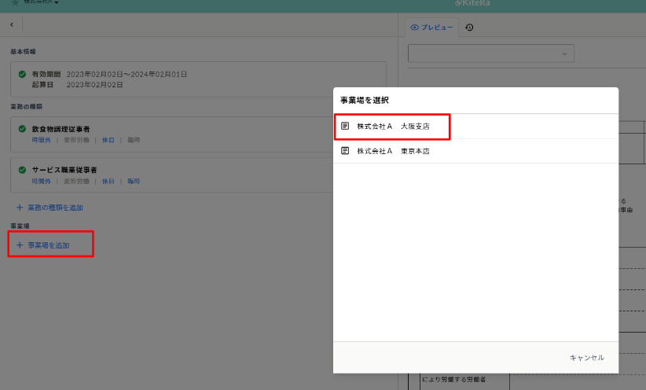Open the プレビュー tab

point(432,28)
